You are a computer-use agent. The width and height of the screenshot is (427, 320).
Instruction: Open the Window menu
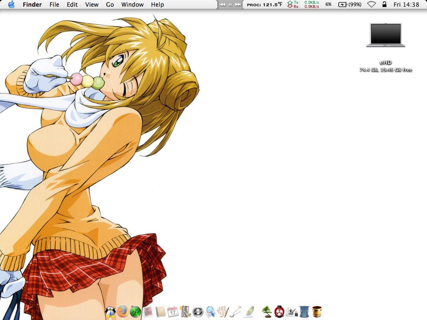[132, 5]
